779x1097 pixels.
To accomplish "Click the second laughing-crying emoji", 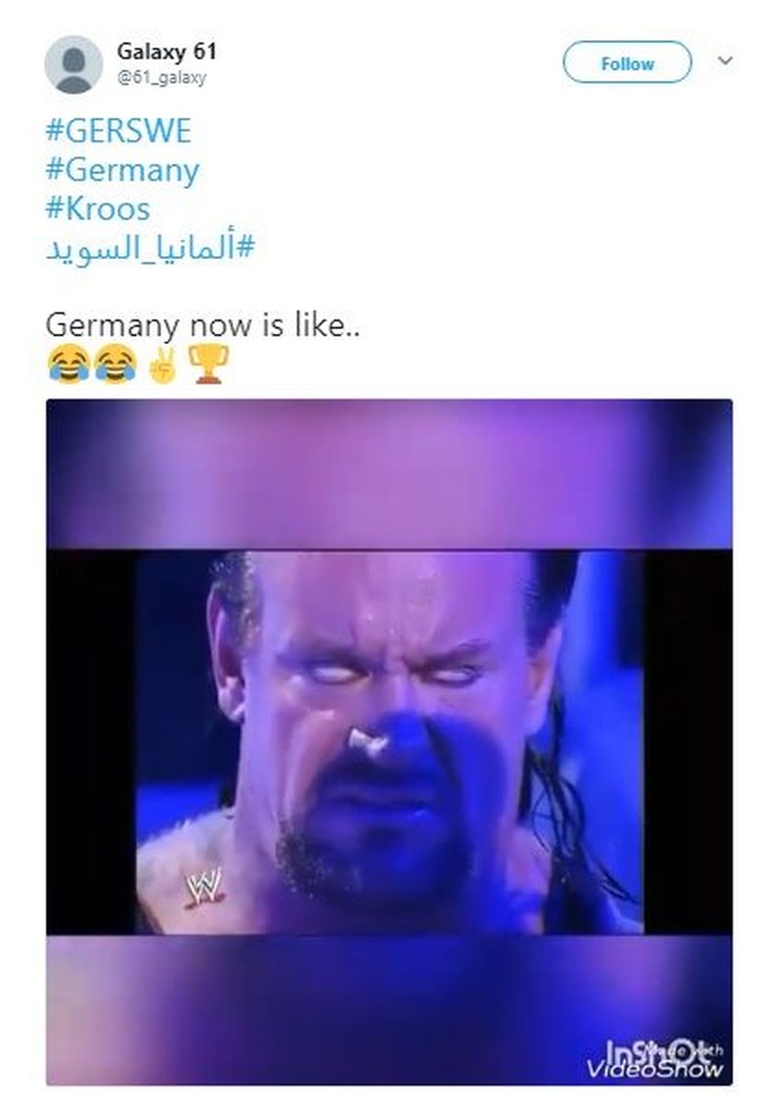I will 115,363.
